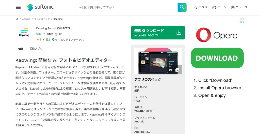Click the star rating icon
This screenshot has height=134, width=260.
click(38, 40)
